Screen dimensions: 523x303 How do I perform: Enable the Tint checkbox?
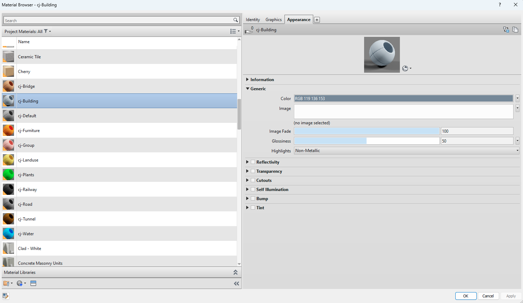(x=253, y=208)
